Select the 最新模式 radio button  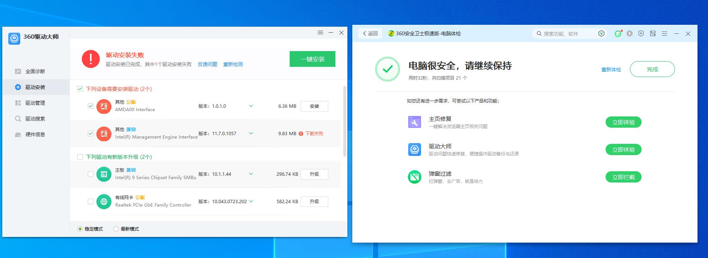116,229
